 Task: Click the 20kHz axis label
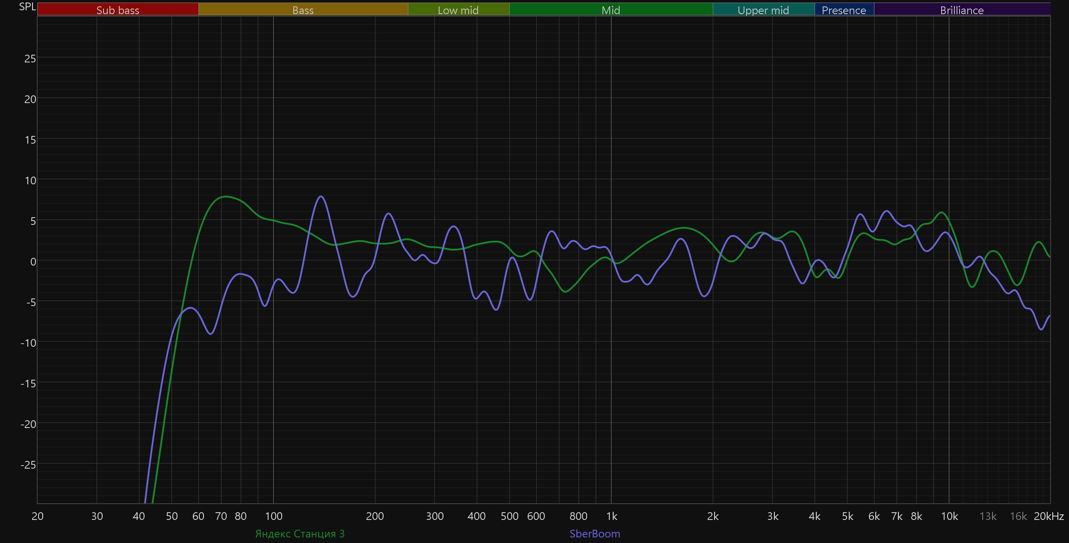tap(1048, 516)
